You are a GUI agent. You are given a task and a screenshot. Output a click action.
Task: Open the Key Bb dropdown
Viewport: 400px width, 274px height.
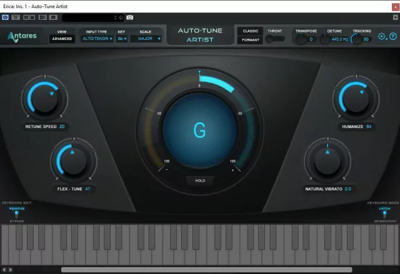122,39
